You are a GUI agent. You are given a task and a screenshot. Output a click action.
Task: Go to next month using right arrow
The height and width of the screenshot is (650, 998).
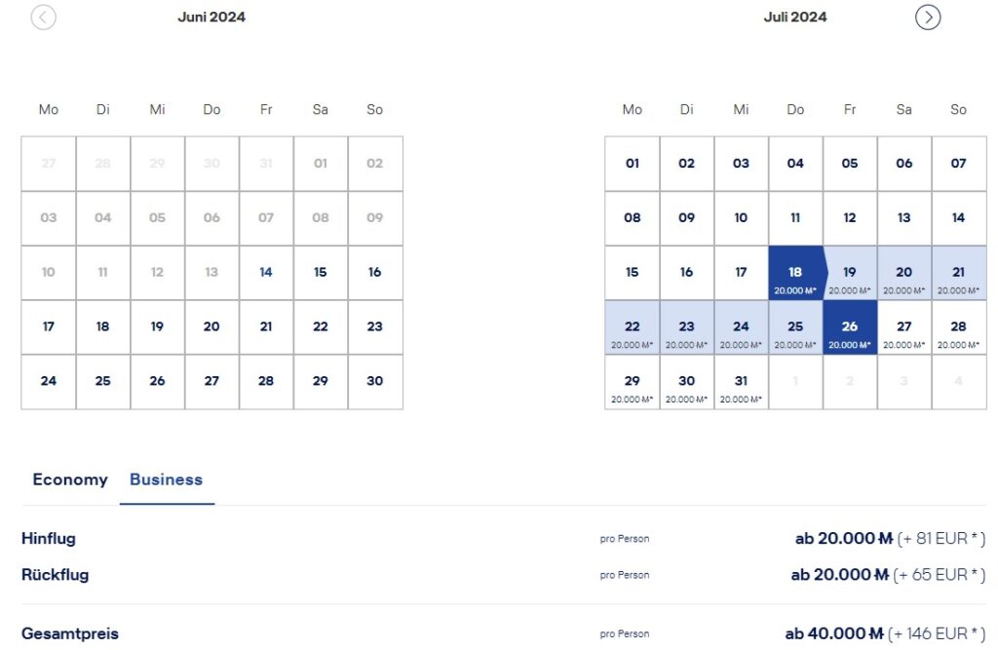tap(928, 17)
